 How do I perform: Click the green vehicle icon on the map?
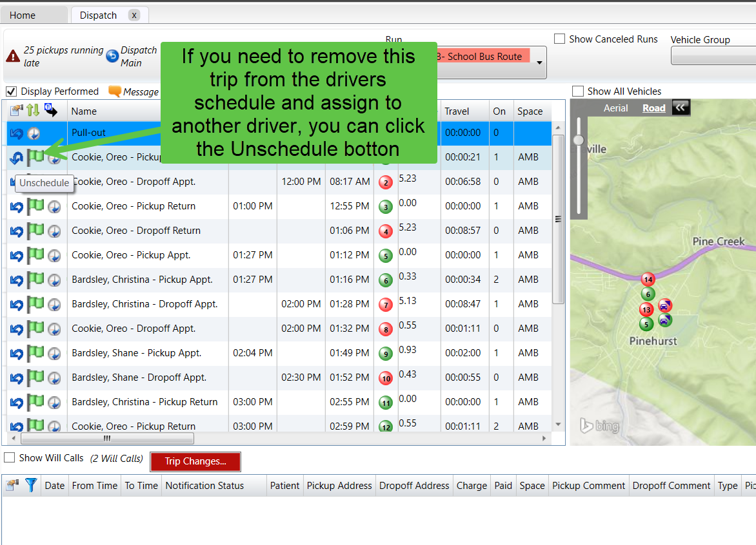tap(665, 320)
